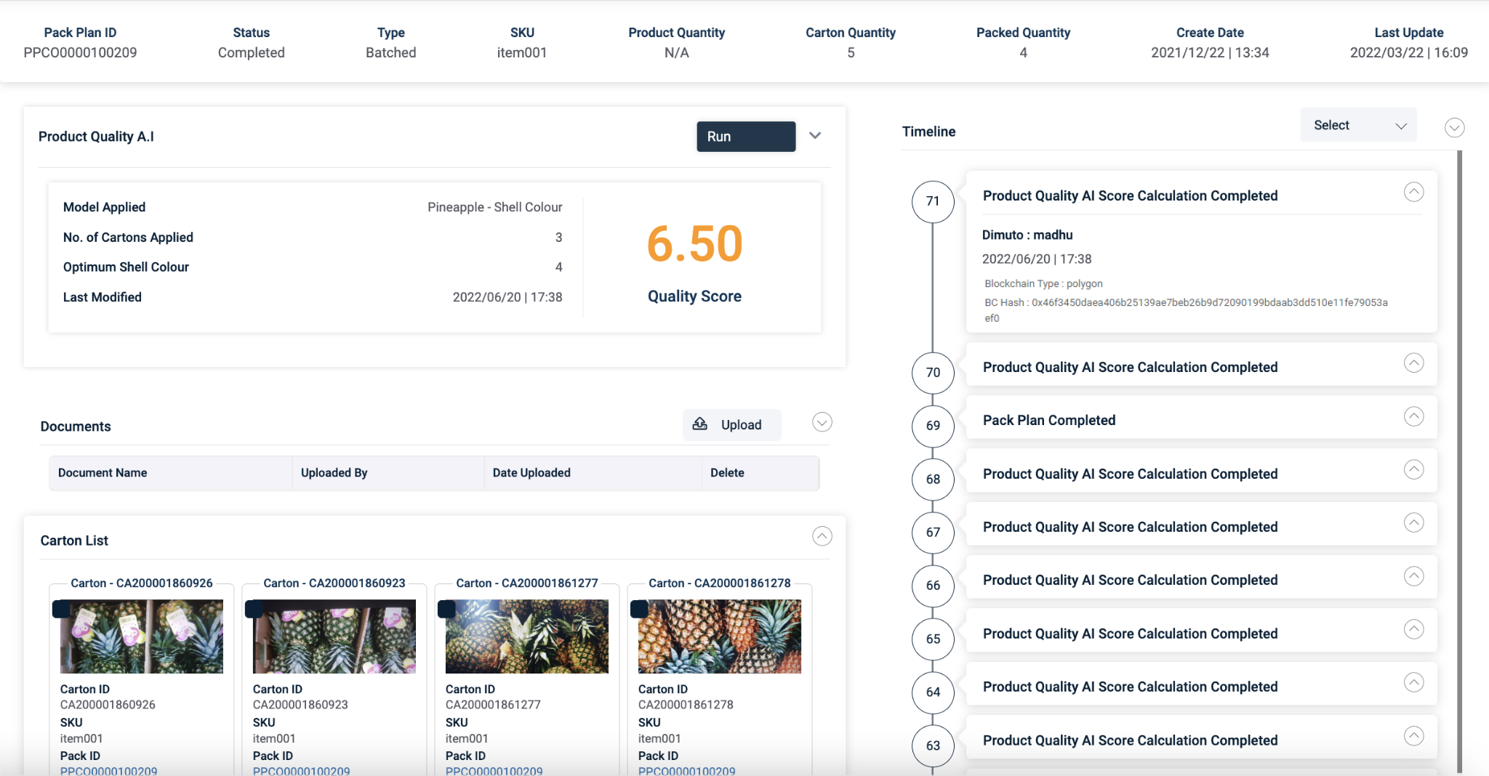Expand timeline entry 66 arrow icon
1489x776 pixels.
click(x=1413, y=577)
